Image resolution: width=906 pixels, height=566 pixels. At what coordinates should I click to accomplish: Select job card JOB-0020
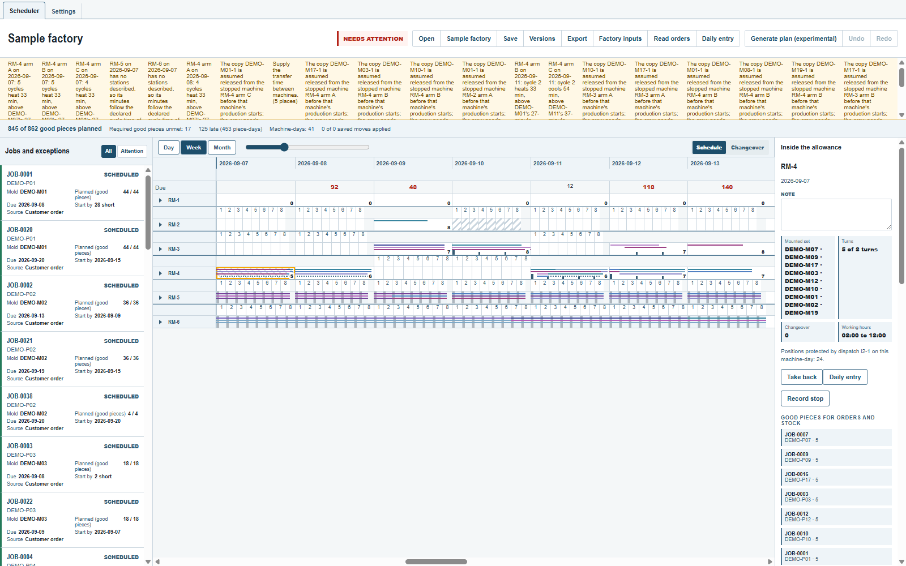72,248
